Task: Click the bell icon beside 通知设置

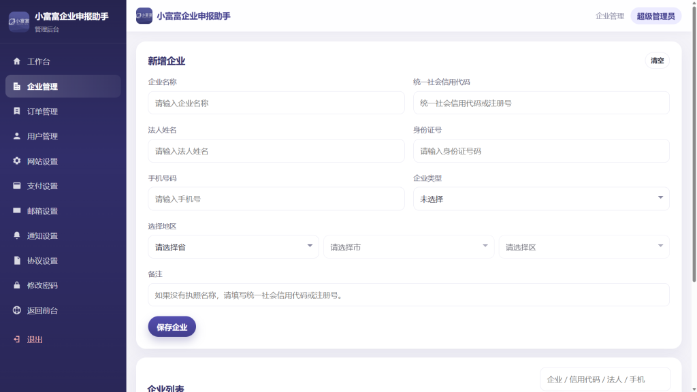Action: pos(17,235)
